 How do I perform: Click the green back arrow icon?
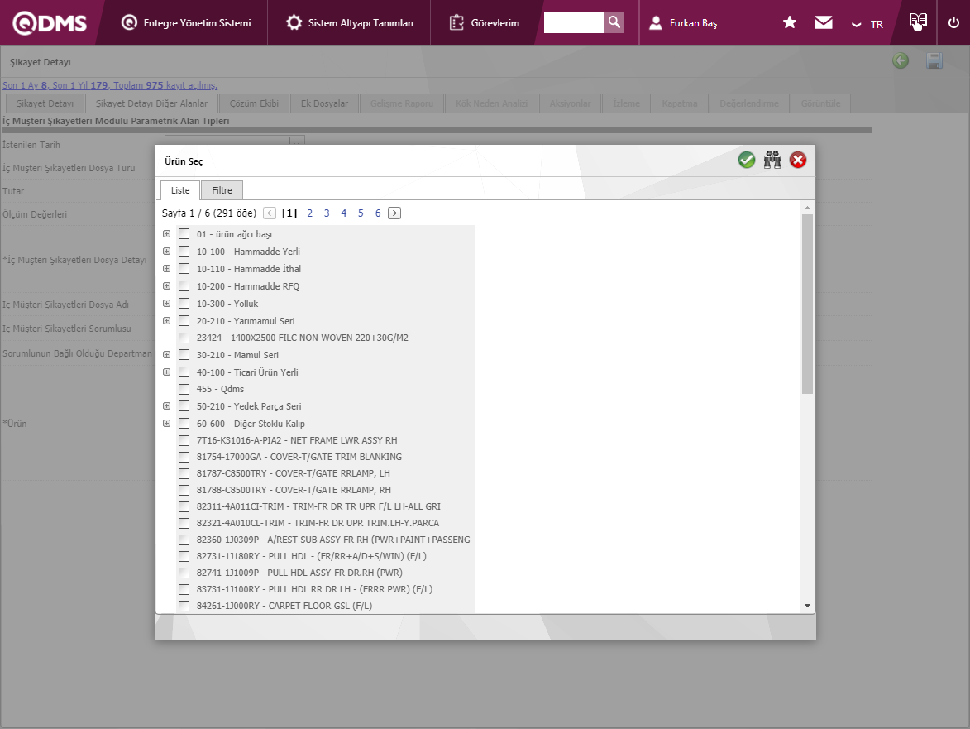tap(901, 60)
